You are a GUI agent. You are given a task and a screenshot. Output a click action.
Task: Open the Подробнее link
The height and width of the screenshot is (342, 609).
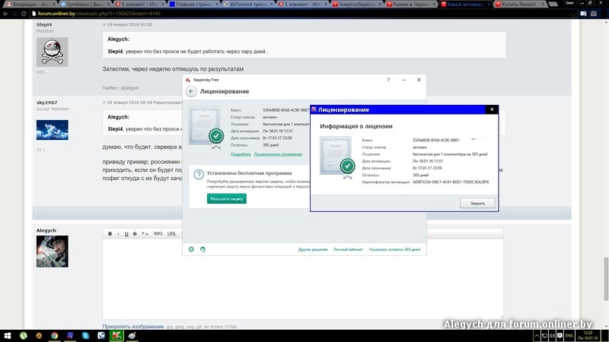[x=241, y=154]
